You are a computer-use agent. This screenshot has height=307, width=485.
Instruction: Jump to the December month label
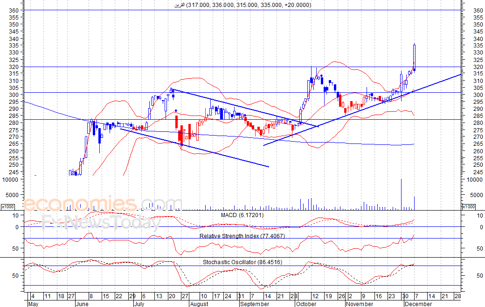pyautogui.click(x=418, y=304)
